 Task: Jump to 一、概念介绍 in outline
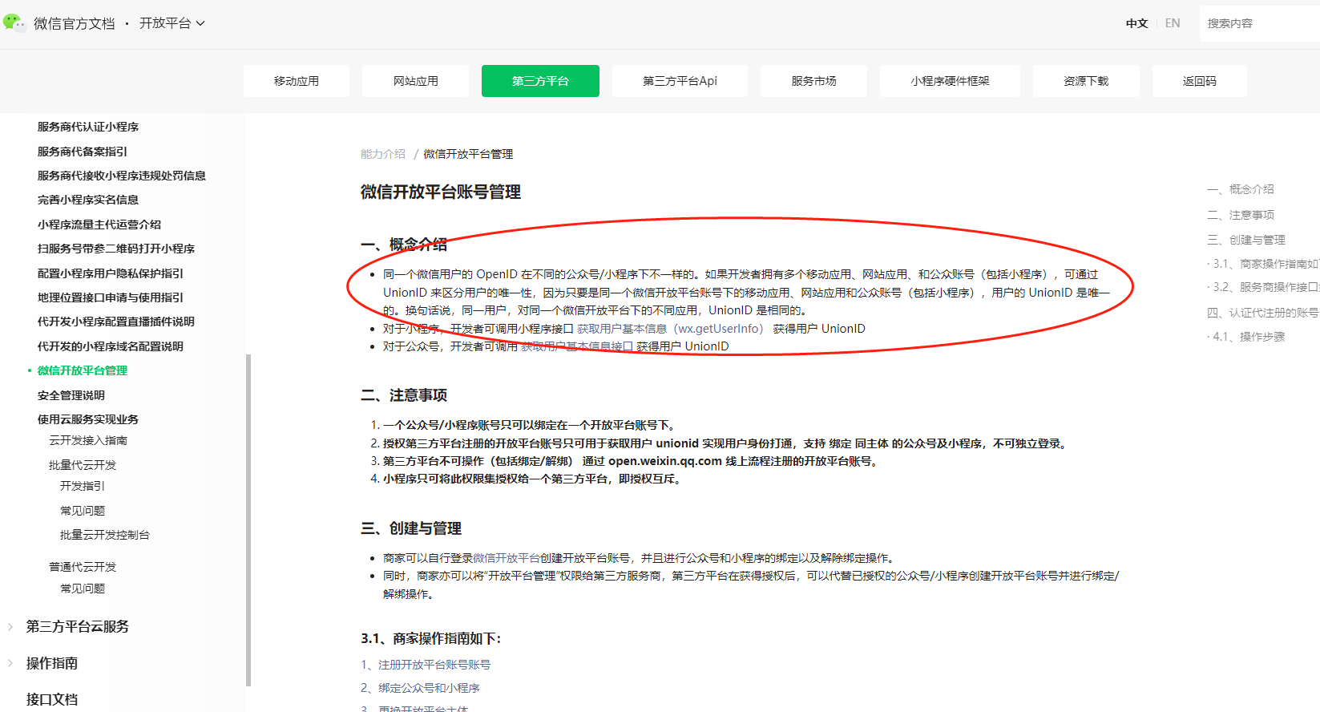(x=1241, y=189)
